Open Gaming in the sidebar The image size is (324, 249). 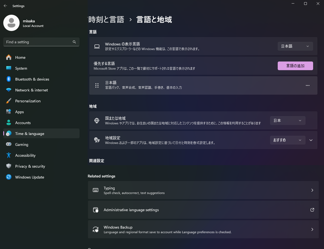pyautogui.click(x=41, y=145)
